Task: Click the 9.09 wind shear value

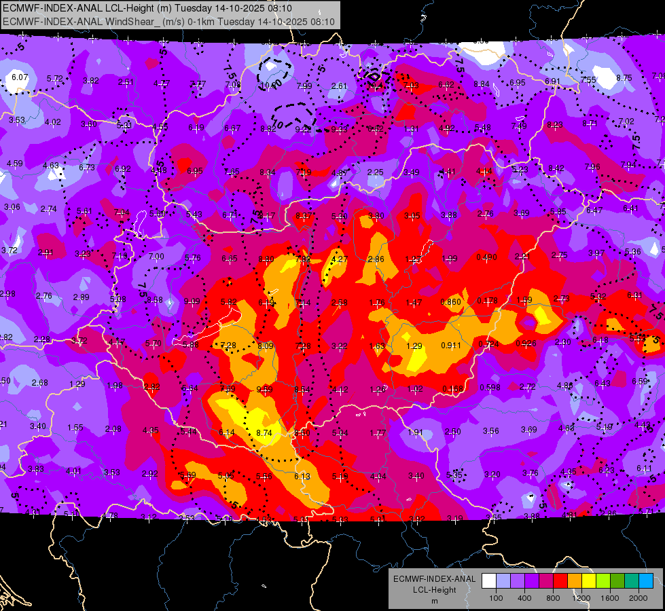Action: click(x=192, y=301)
